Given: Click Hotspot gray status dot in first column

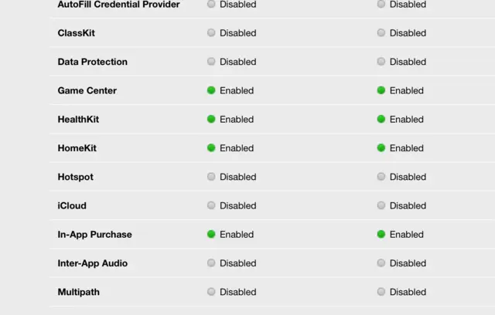Looking at the screenshot, I should click(x=211, y=177).
